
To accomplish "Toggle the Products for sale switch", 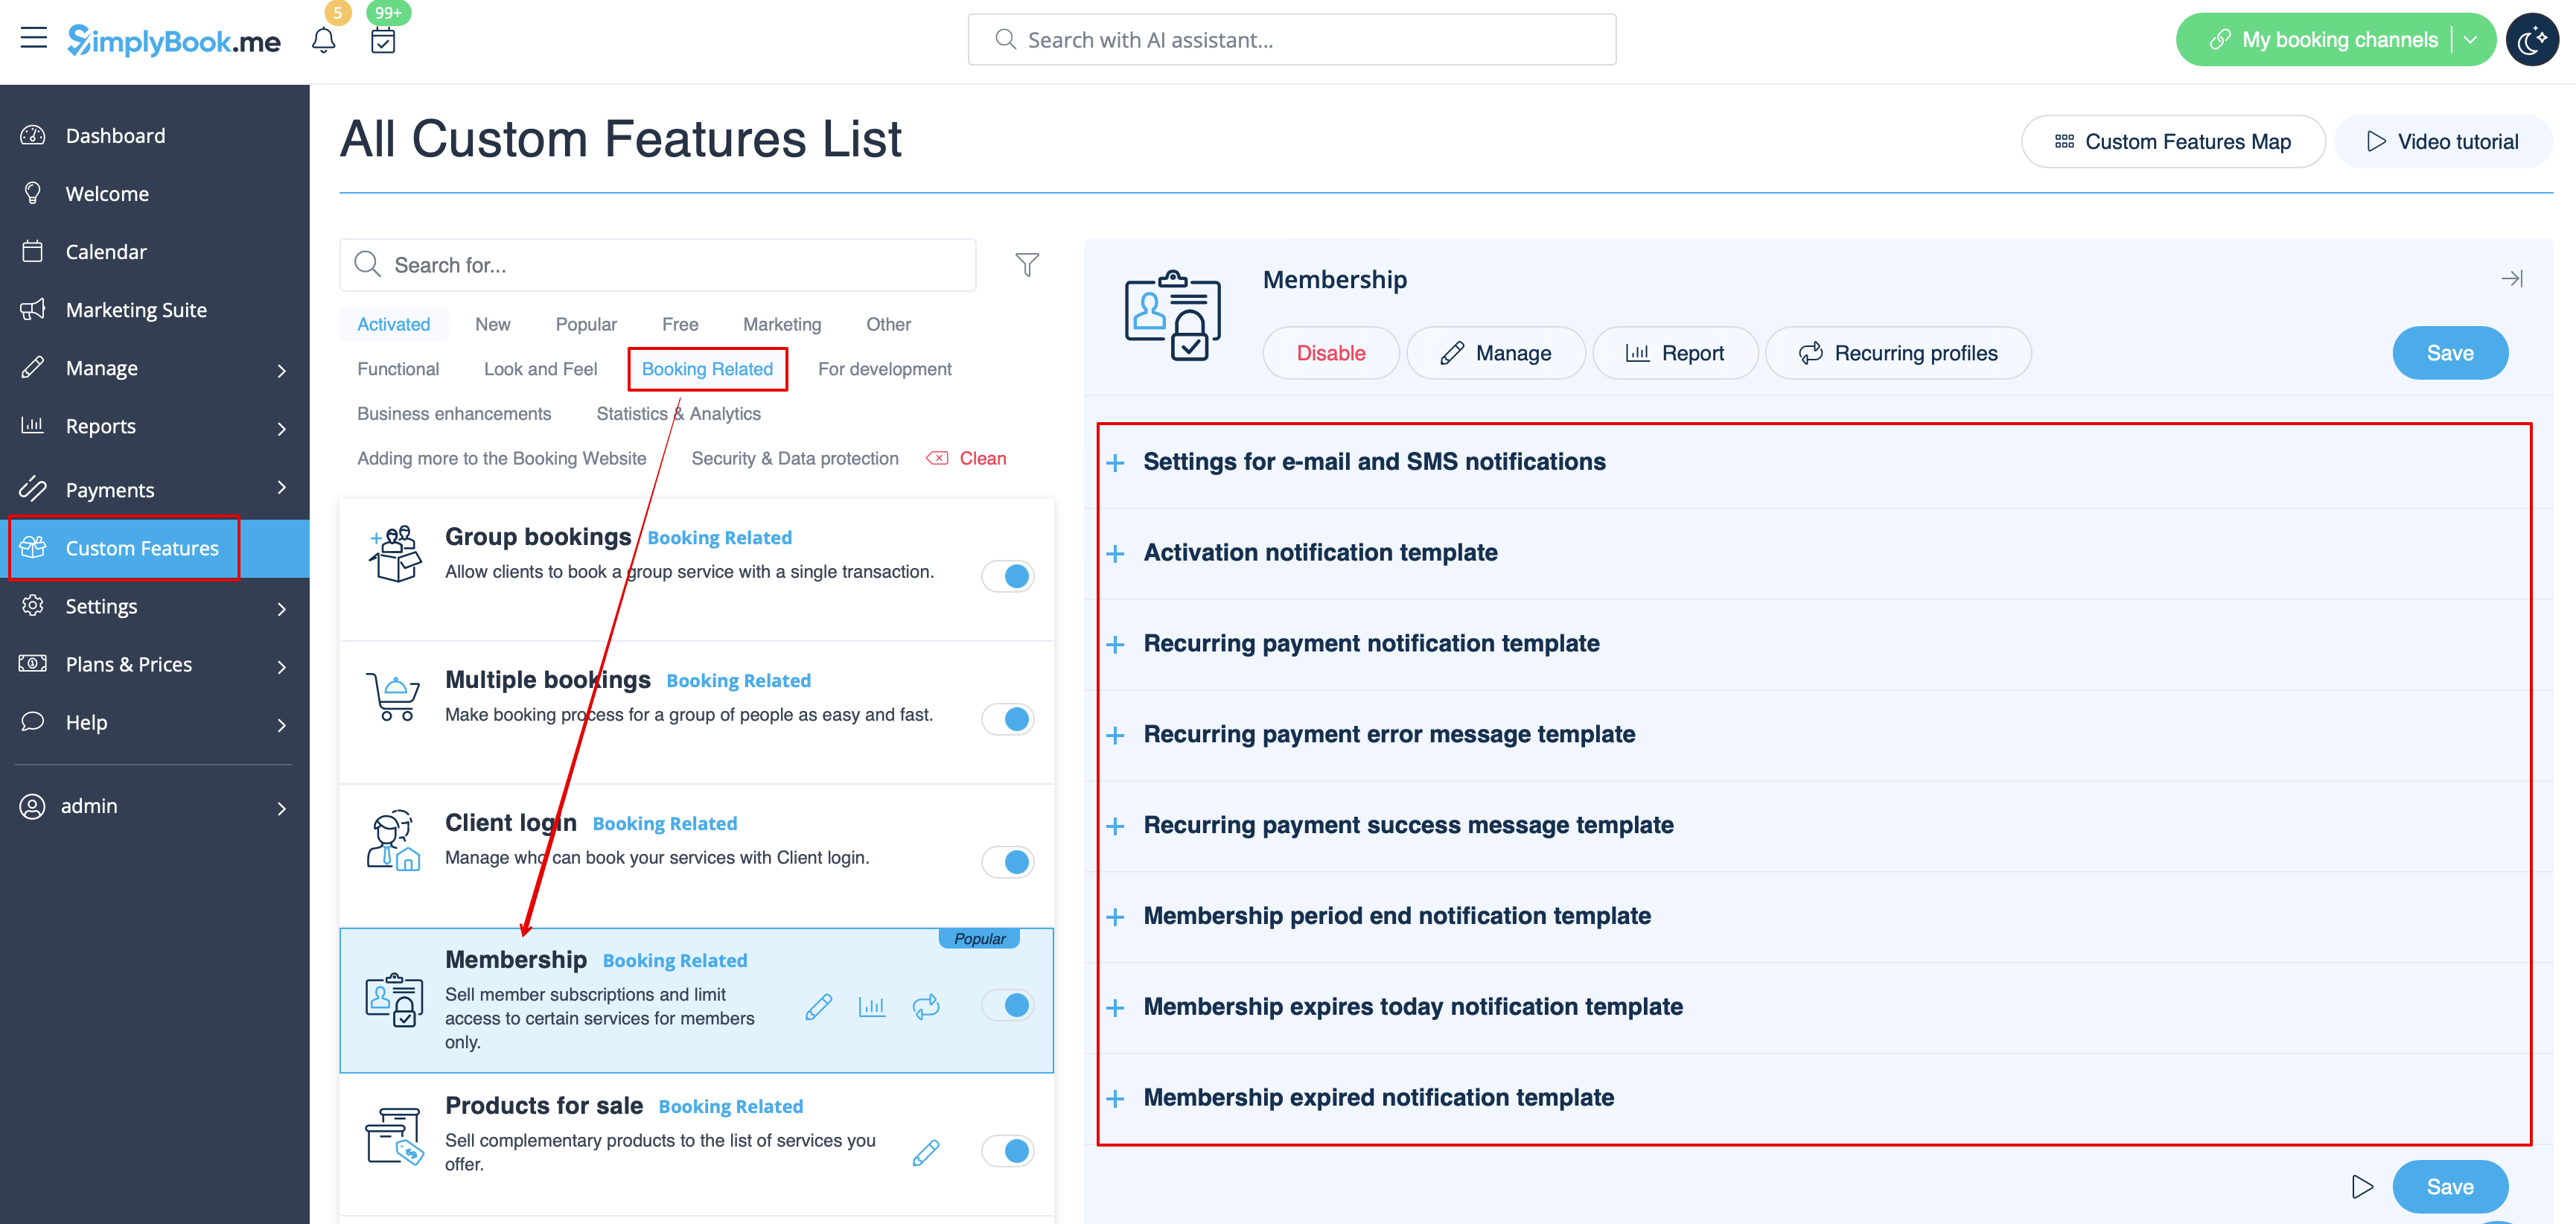I will pyautogui.click(x=1007, y=1151).
